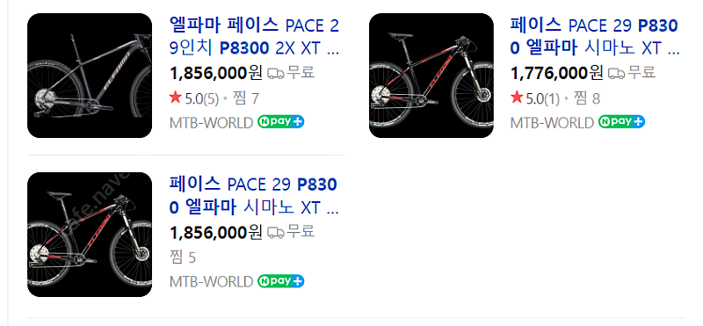Click the Npay plus badge on the bottom listing
The height and width of the screenshot is (326, 703).
click(280, 281)
